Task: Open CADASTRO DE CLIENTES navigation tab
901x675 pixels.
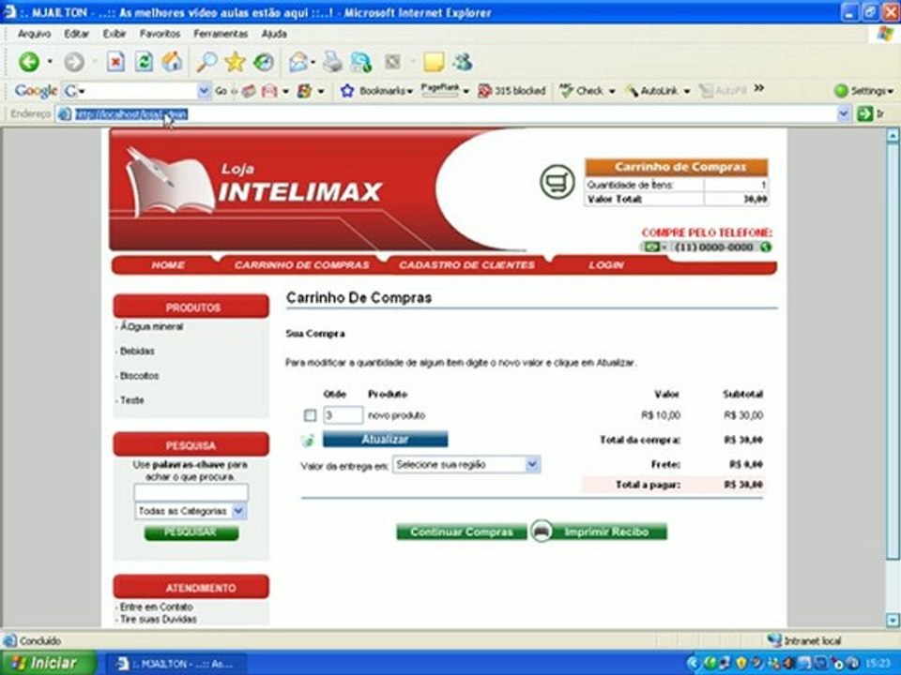Action: point(466,265)
